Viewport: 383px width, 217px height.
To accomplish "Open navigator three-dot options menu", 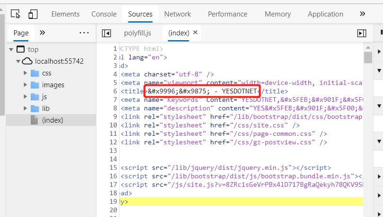I will click(x=84, y=33).
